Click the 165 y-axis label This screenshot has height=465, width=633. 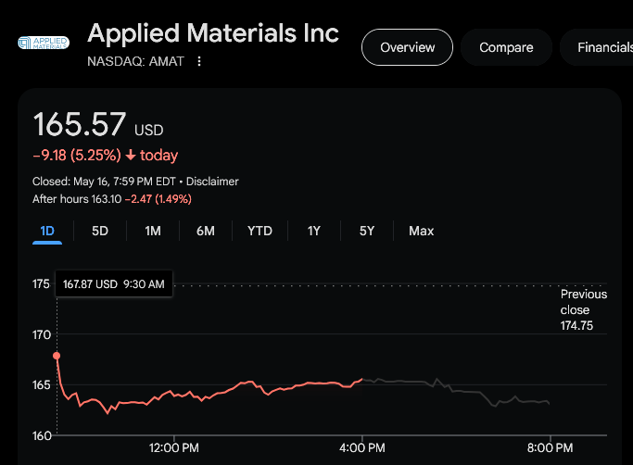tap(41, 385)
